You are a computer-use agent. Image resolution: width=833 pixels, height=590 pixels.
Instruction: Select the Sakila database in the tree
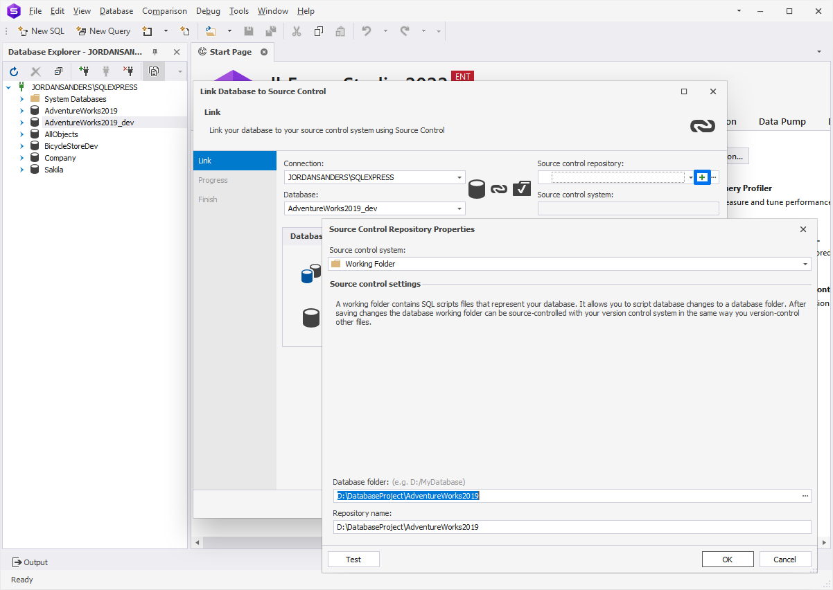[x=54, y=170]
